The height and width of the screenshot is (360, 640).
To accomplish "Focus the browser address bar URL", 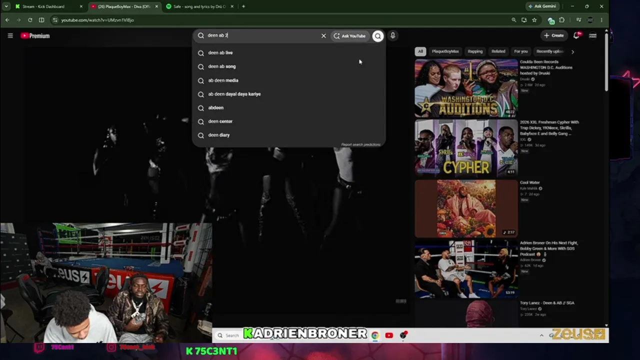I will click(97, 20).
